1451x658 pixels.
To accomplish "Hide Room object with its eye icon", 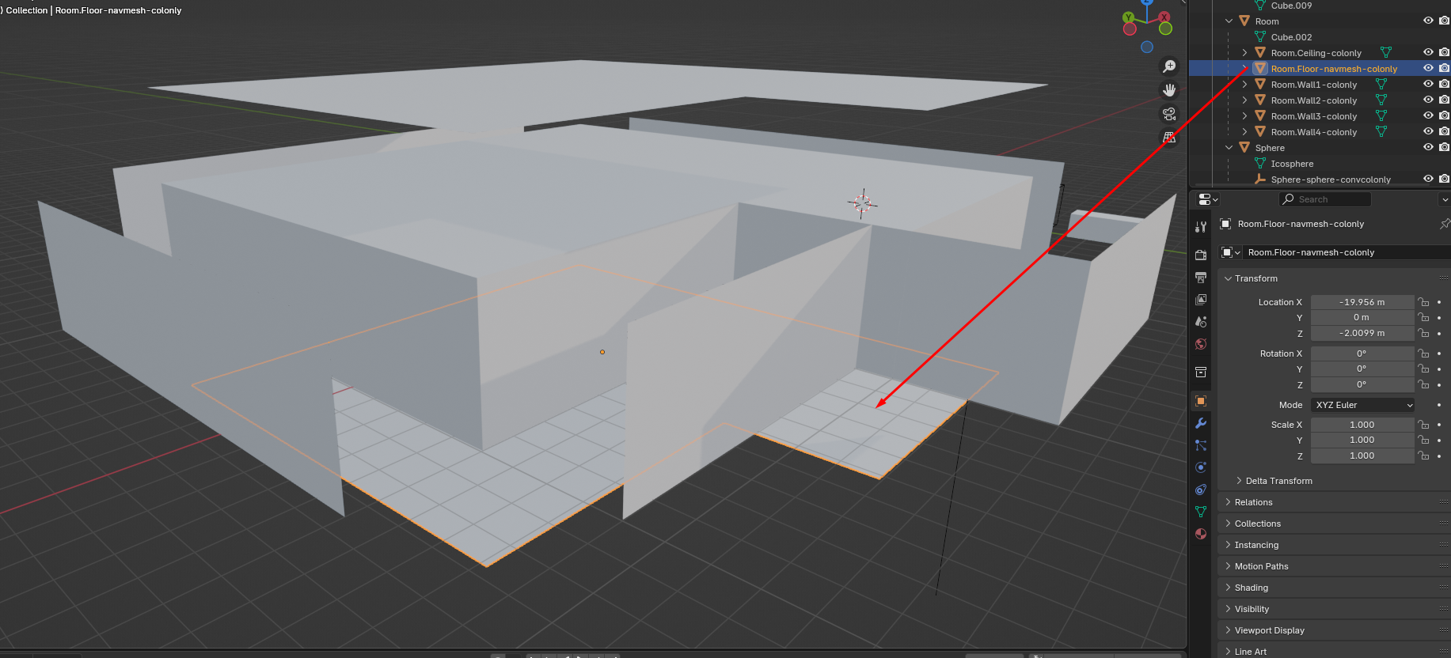I will pyautogui.click(x=1428, y=21).
